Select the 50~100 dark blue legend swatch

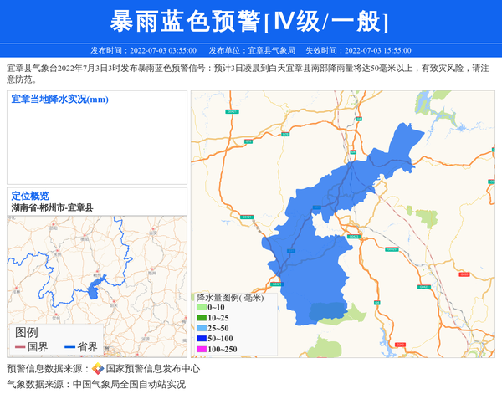[x=201, y=338]
